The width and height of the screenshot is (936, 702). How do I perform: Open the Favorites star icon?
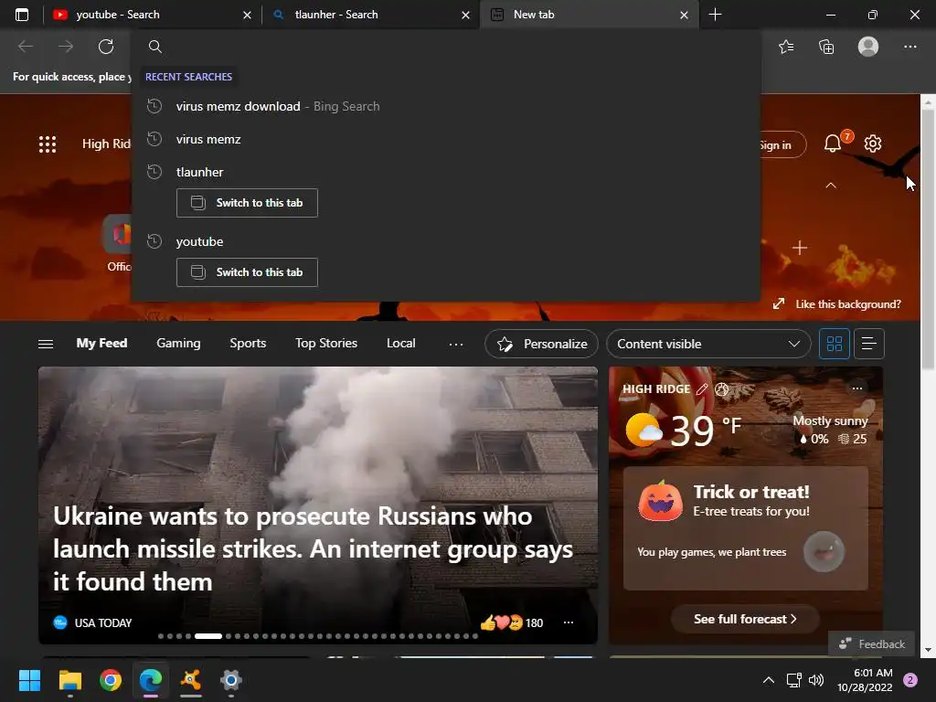coord(786,47)
